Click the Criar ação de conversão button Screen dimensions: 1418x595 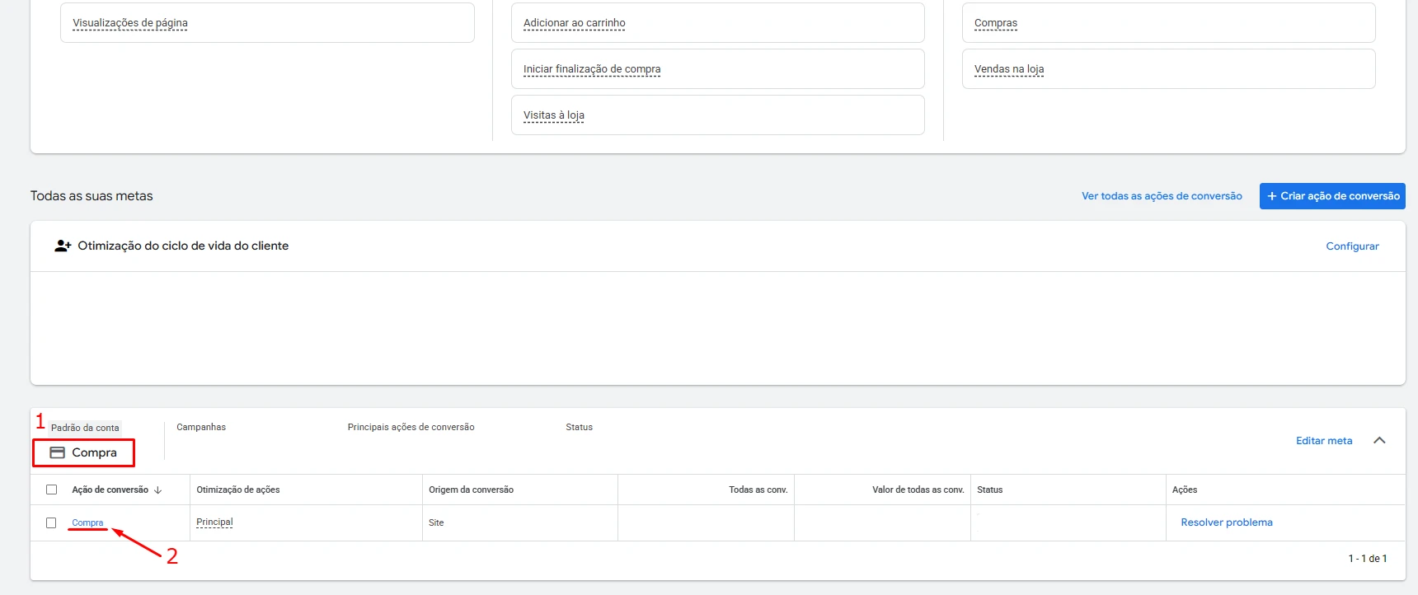[x=1332, y=196]
